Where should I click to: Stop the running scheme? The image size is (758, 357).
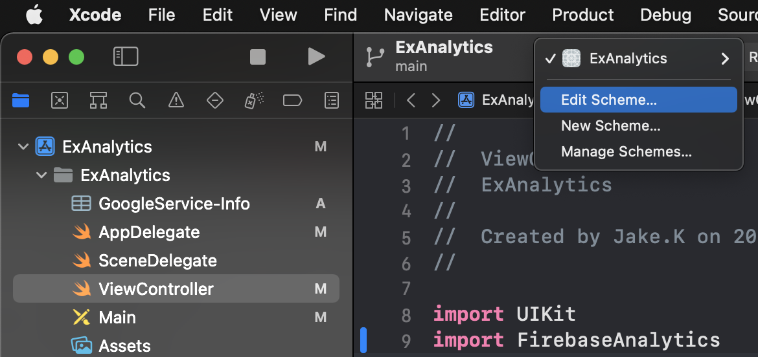pyautogui.click(x=258, y=57)
